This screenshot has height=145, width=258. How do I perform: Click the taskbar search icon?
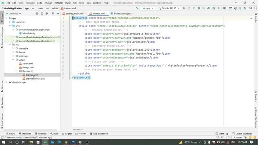coord(10,142)
